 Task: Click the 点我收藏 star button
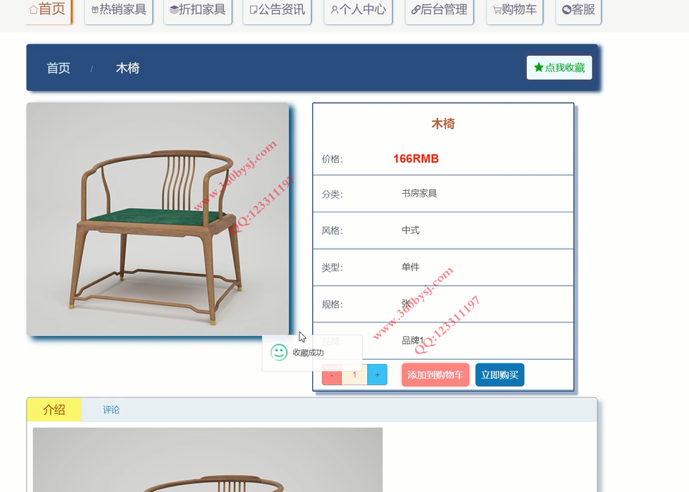(560, 68)
